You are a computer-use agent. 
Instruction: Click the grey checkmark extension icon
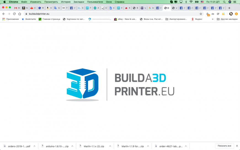[x=218, y=14]
